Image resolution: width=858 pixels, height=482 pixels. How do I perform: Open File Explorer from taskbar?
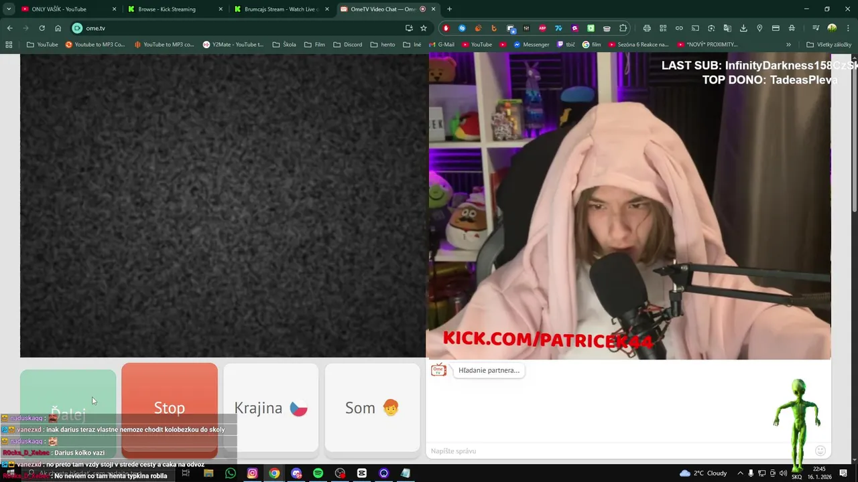[x=208, y=473]
